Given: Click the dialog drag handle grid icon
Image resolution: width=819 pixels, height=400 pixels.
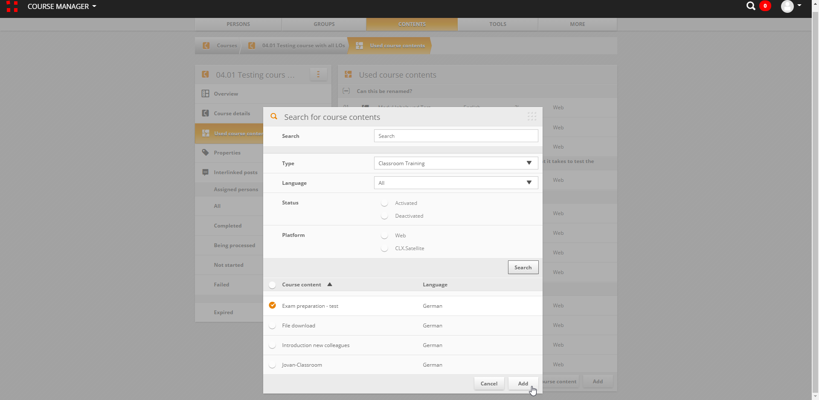Looking at the screenshot, I should click(x=531, y=116).
